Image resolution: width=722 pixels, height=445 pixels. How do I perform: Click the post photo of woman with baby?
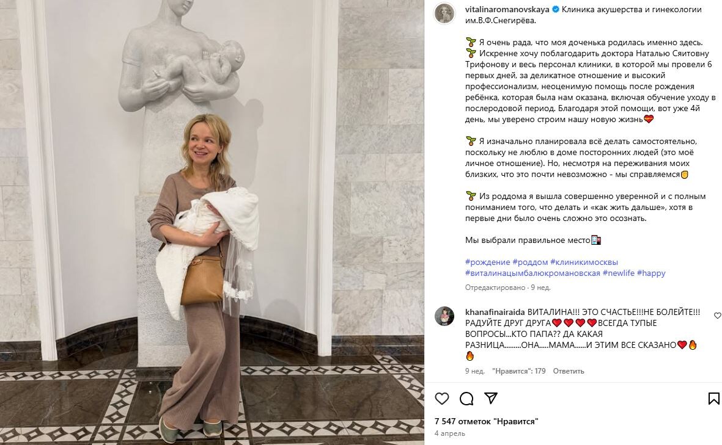pos(212,222)
